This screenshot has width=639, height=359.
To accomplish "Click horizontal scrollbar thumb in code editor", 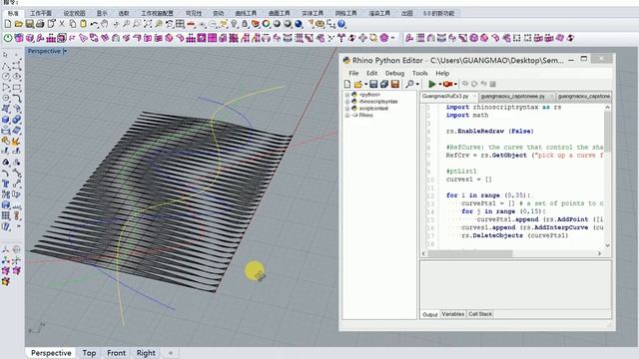I will click(470, 253).
